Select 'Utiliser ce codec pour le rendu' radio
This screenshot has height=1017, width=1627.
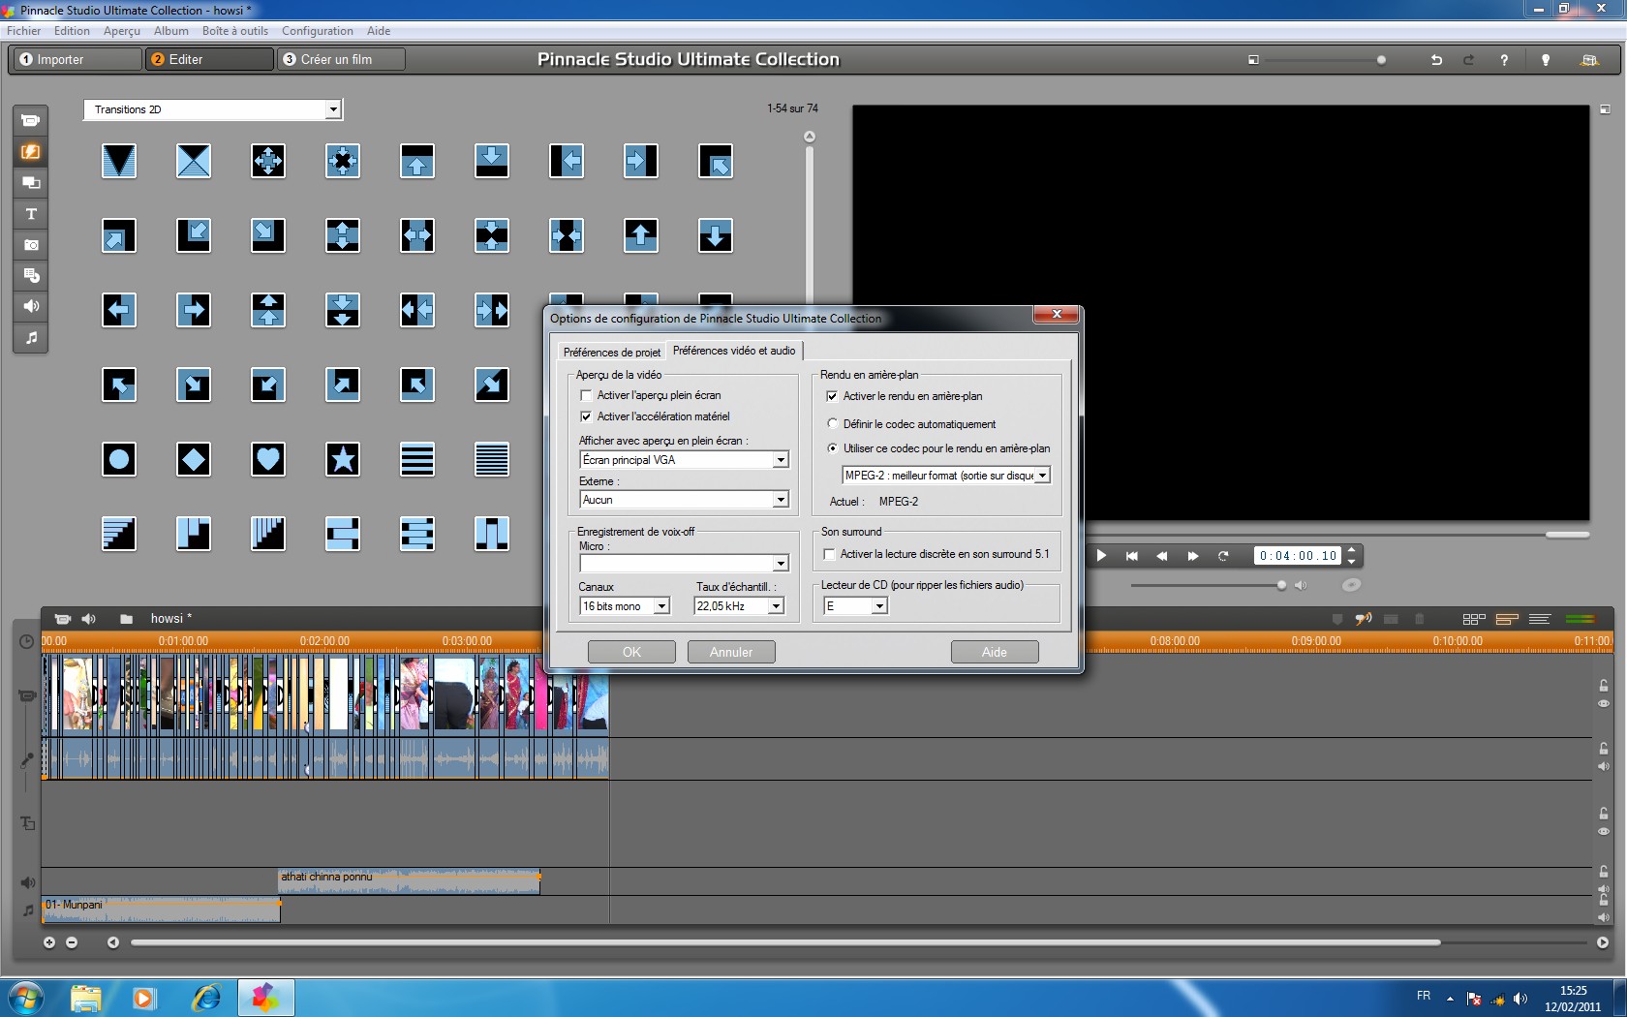point(833,447)
